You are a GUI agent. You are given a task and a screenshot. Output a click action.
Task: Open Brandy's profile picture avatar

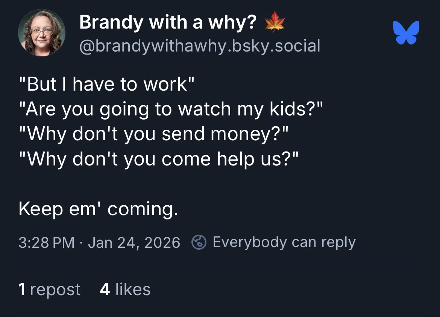(x=41, y=33)
